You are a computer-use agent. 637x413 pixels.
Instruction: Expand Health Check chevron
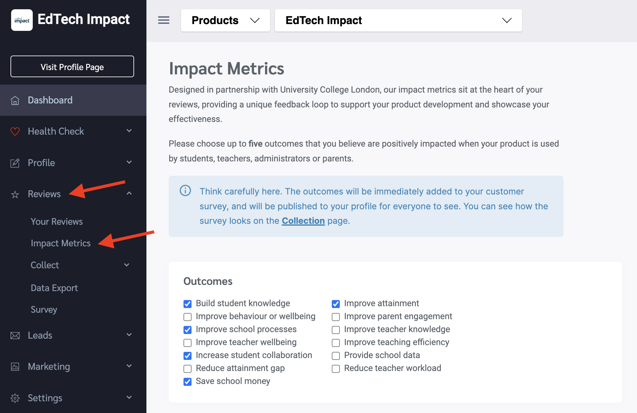click(129, 131)
